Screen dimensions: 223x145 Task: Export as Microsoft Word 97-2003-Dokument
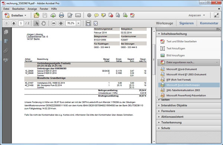(189, 75)
